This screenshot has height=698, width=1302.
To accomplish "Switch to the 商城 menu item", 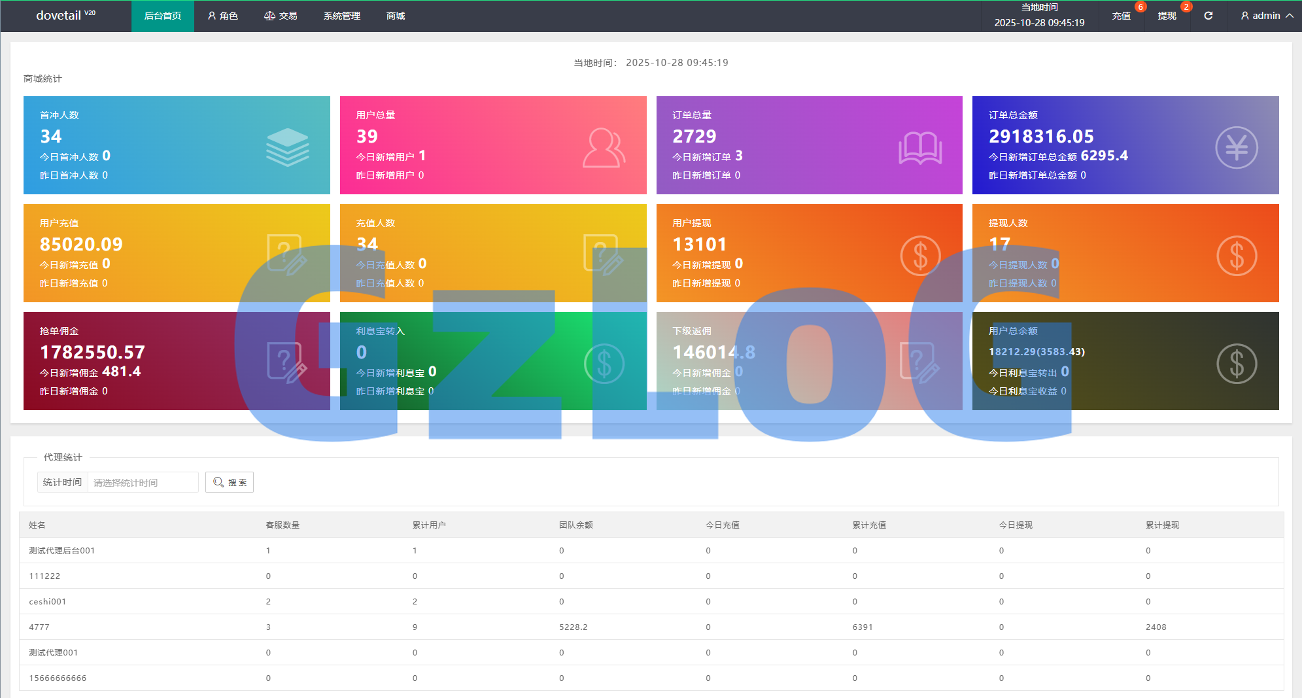I will (x=396, y=16).
